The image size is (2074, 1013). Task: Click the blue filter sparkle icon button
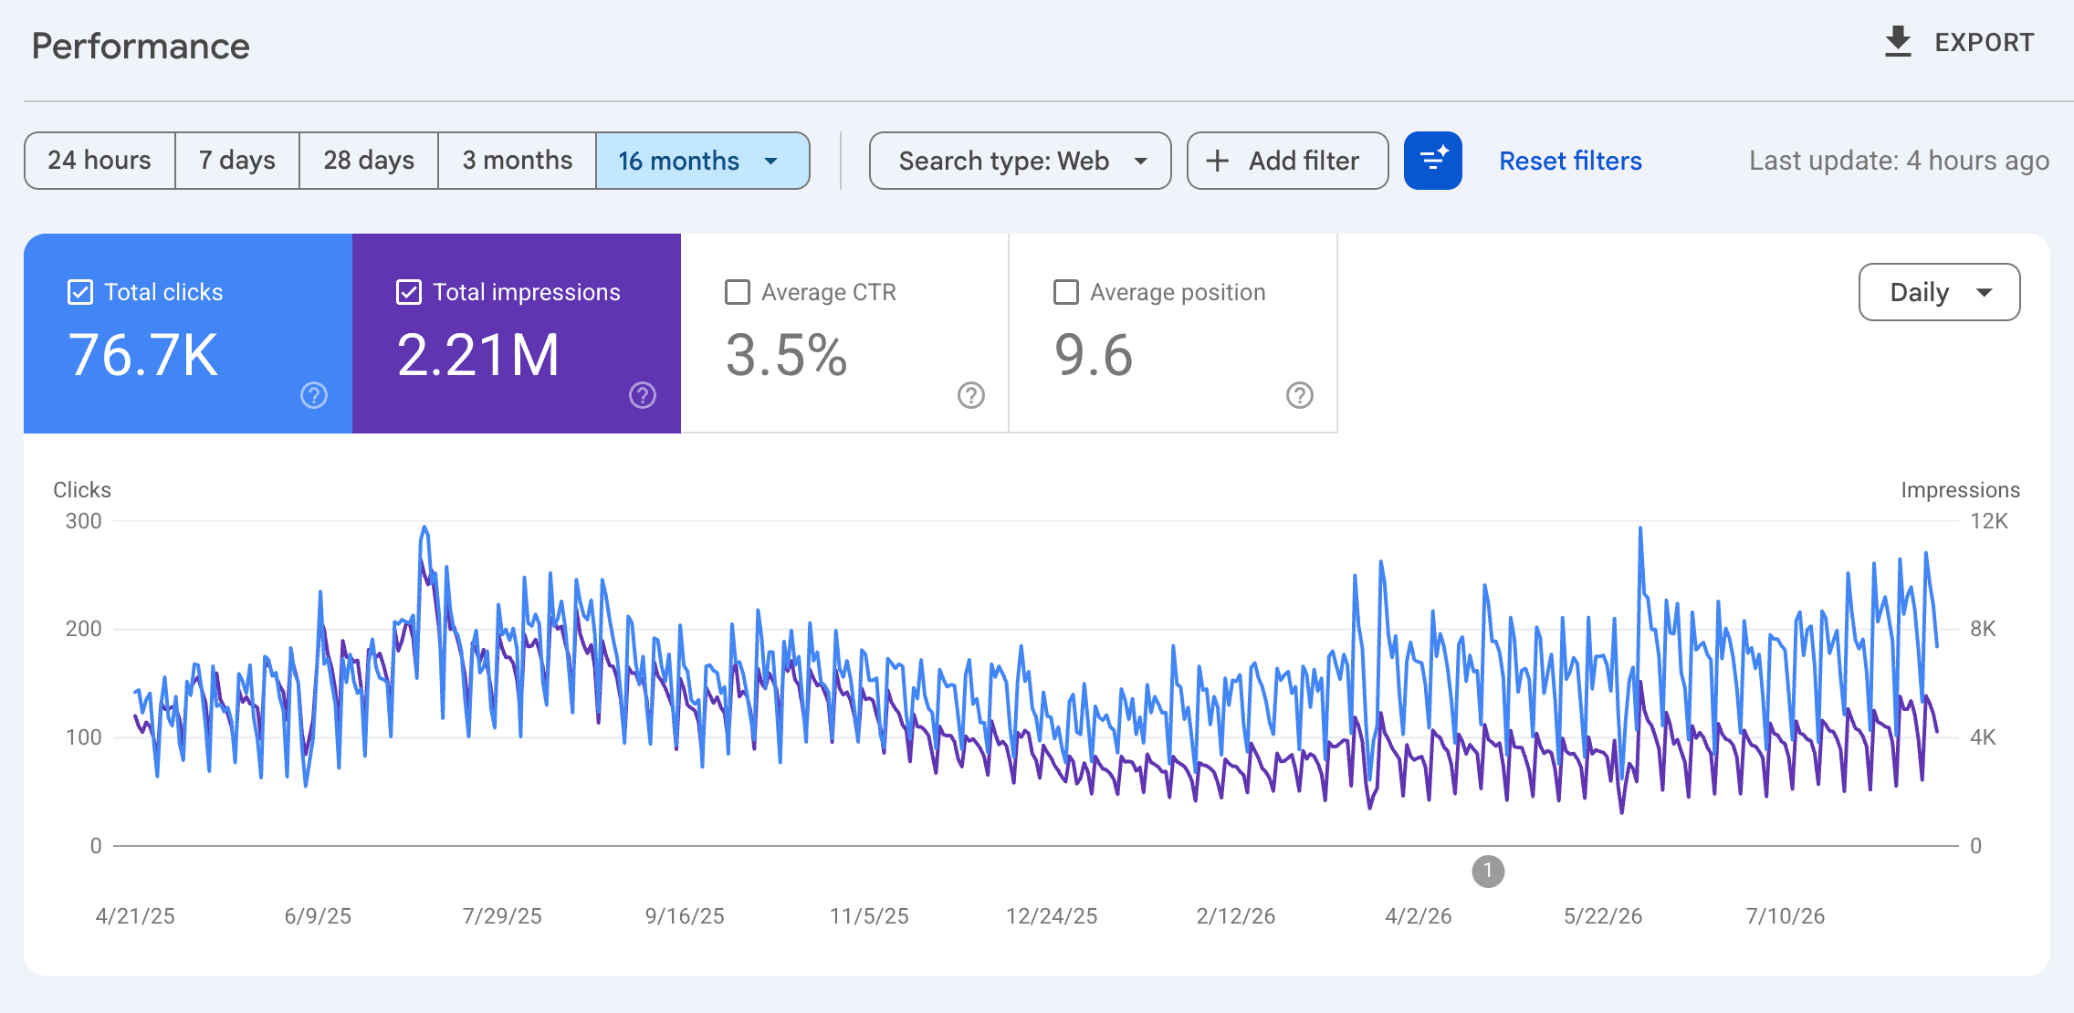[x=1432, y=161]
